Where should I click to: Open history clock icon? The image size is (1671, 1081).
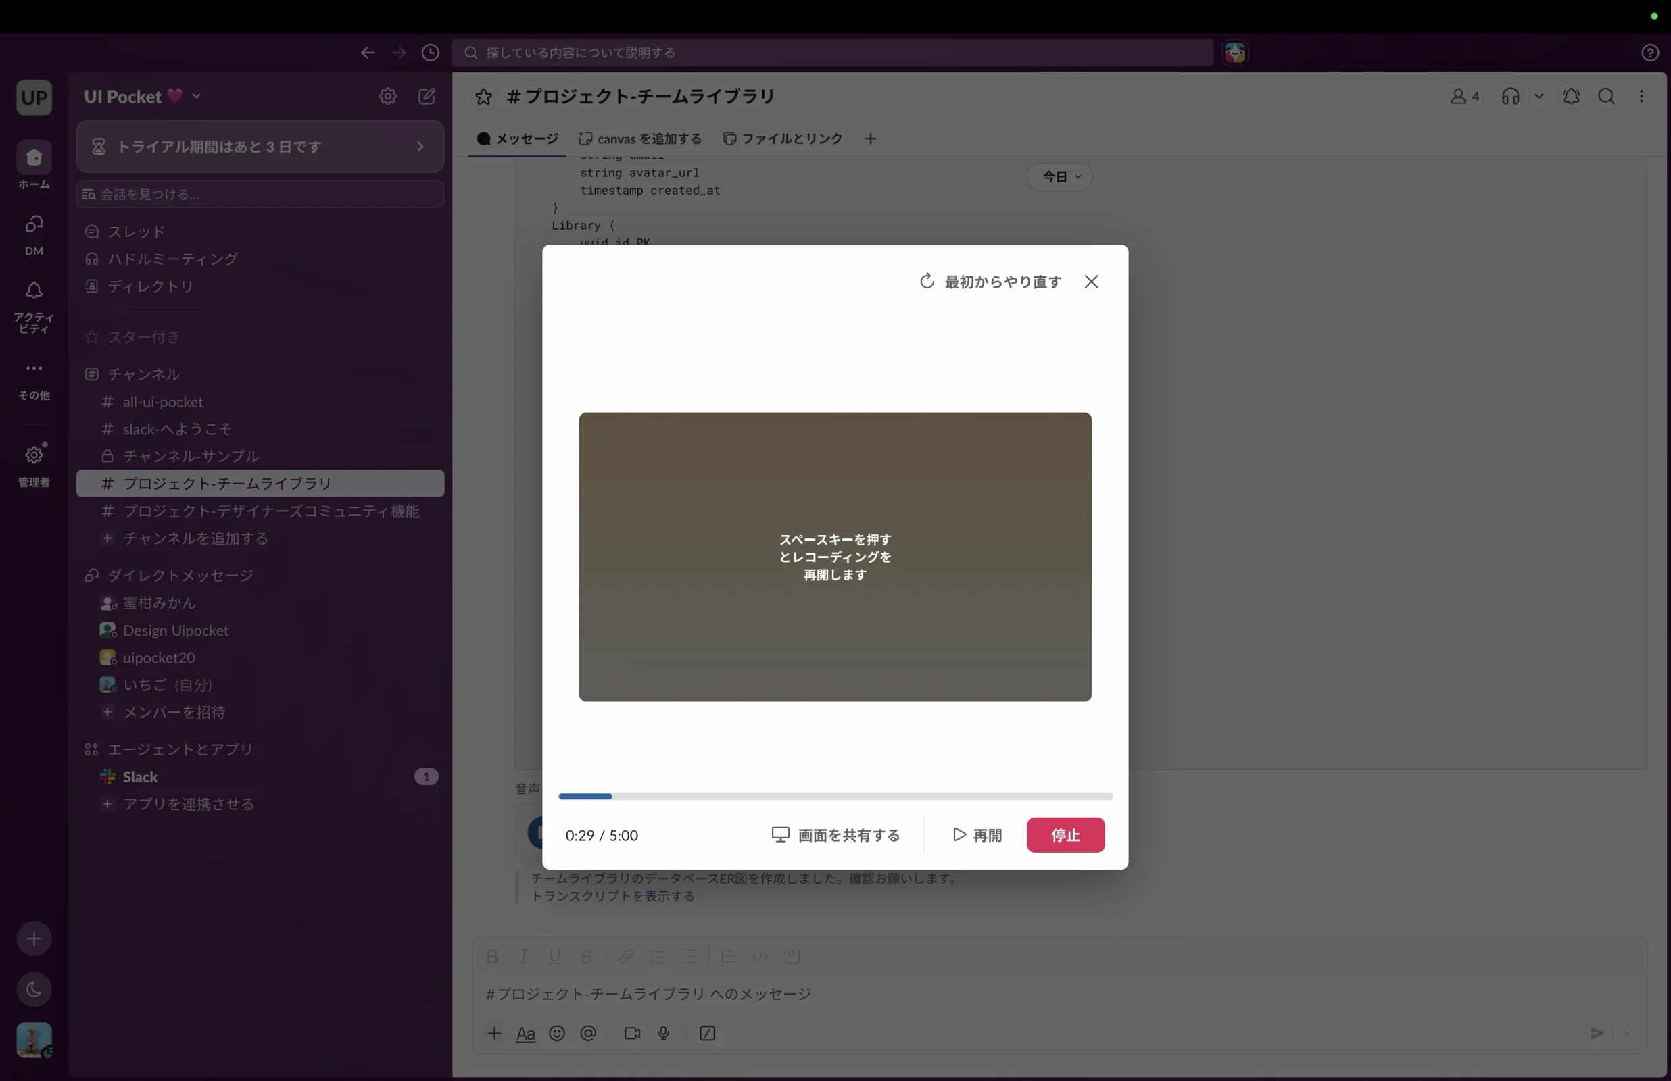pos(431,53)
